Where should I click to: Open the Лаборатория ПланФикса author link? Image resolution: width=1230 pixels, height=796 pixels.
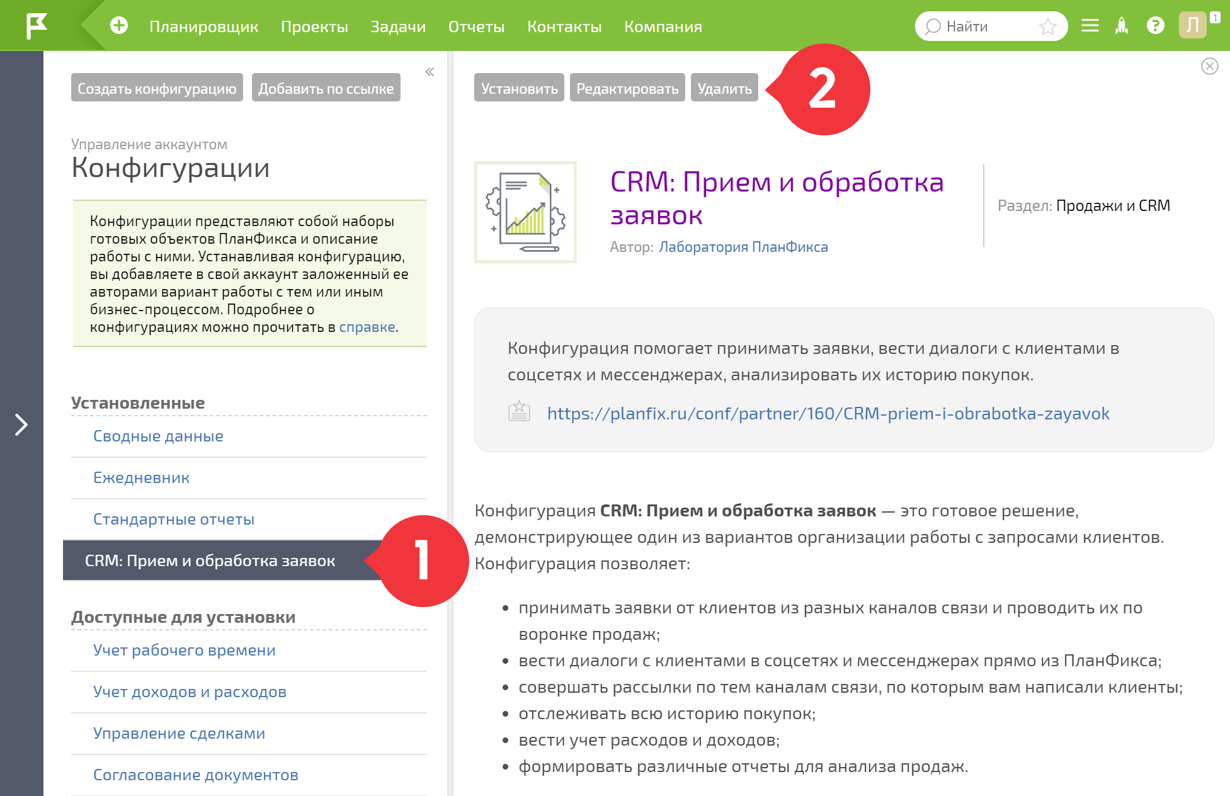pos(743,247)
